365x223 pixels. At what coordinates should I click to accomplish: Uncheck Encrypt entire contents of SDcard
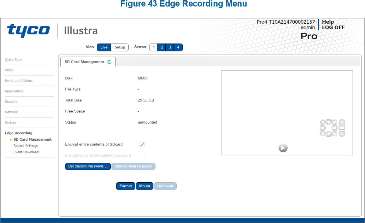tap(142, 144)
